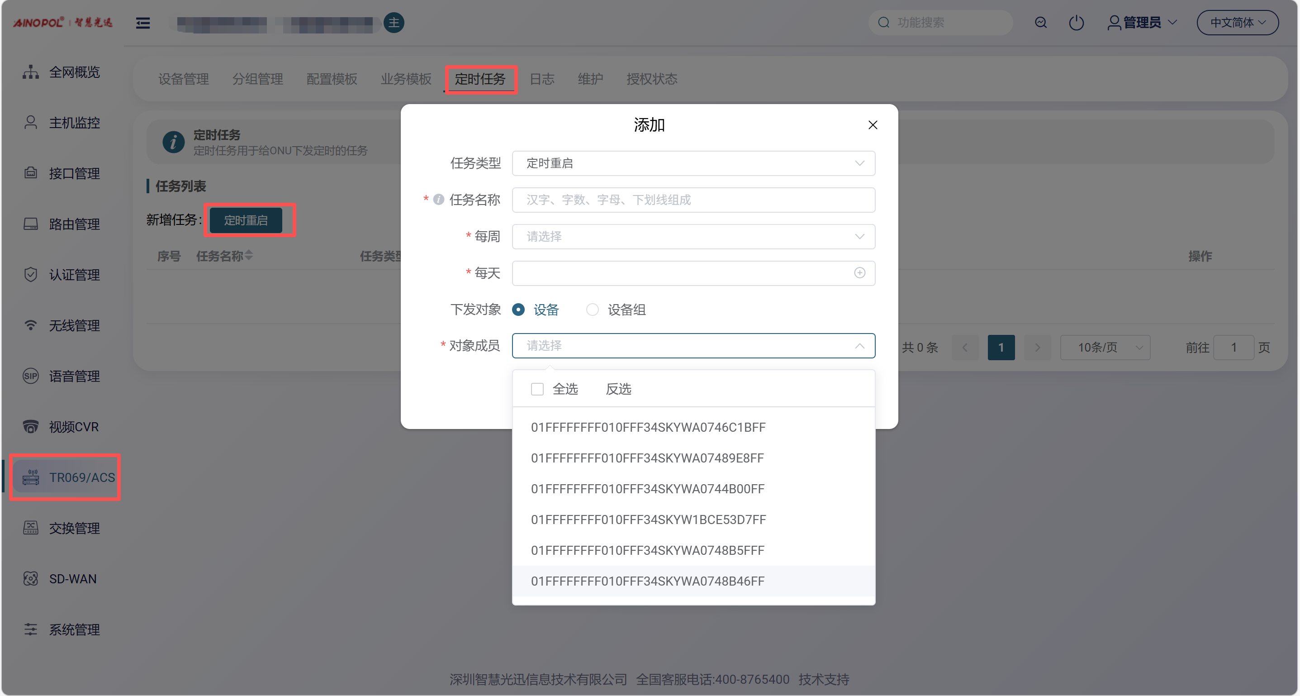Click the plus icon in 每天 field

point(859,273)
